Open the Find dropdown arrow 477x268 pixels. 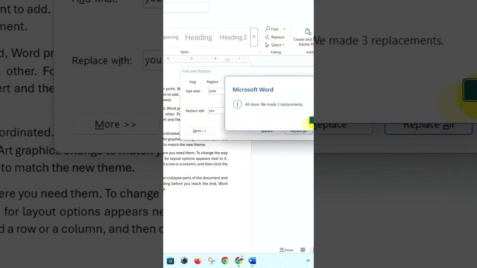point(284,29)
